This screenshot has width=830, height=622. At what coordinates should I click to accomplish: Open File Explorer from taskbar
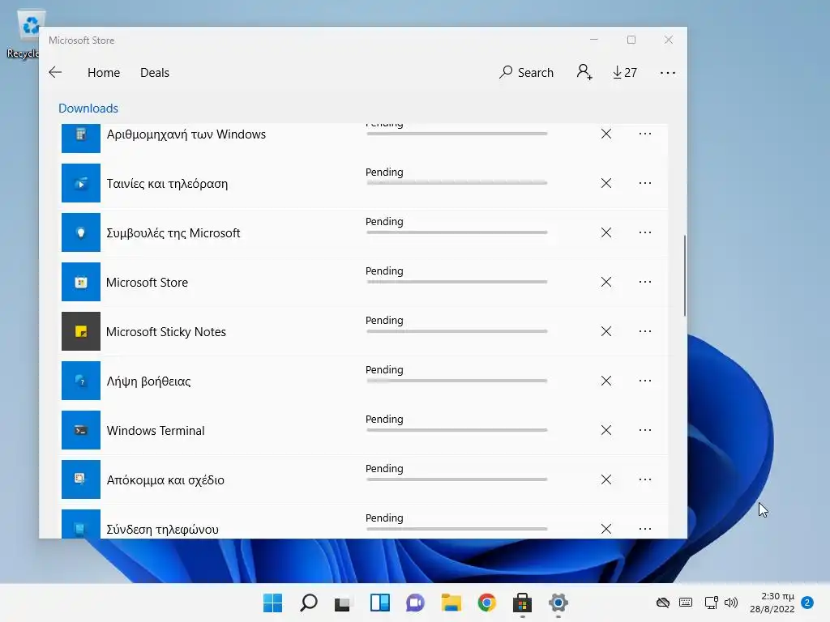[x=451, y=603]
